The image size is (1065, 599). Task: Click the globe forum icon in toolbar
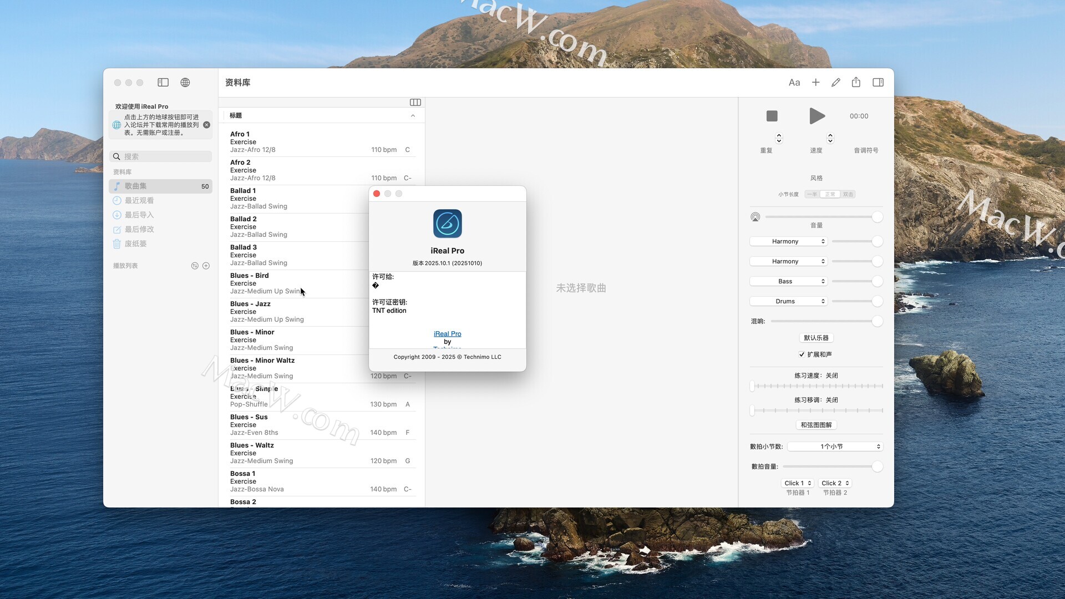coord(185,83)
